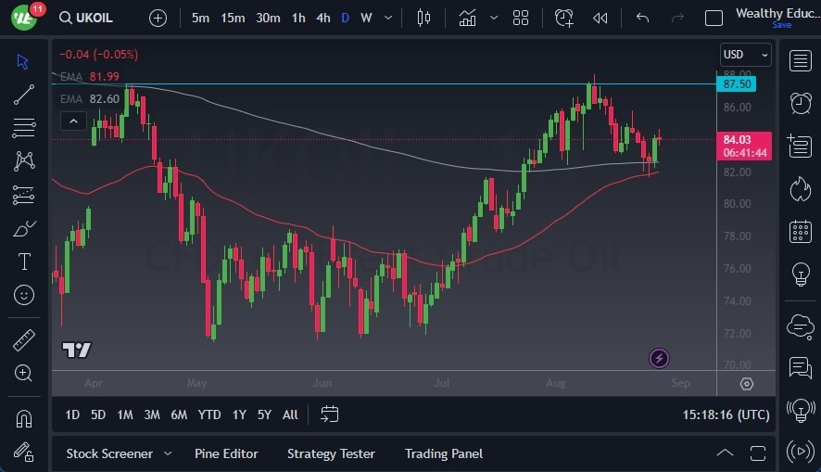Set date range to 1Y
The image size is (821, 472).
coord(239,415)
